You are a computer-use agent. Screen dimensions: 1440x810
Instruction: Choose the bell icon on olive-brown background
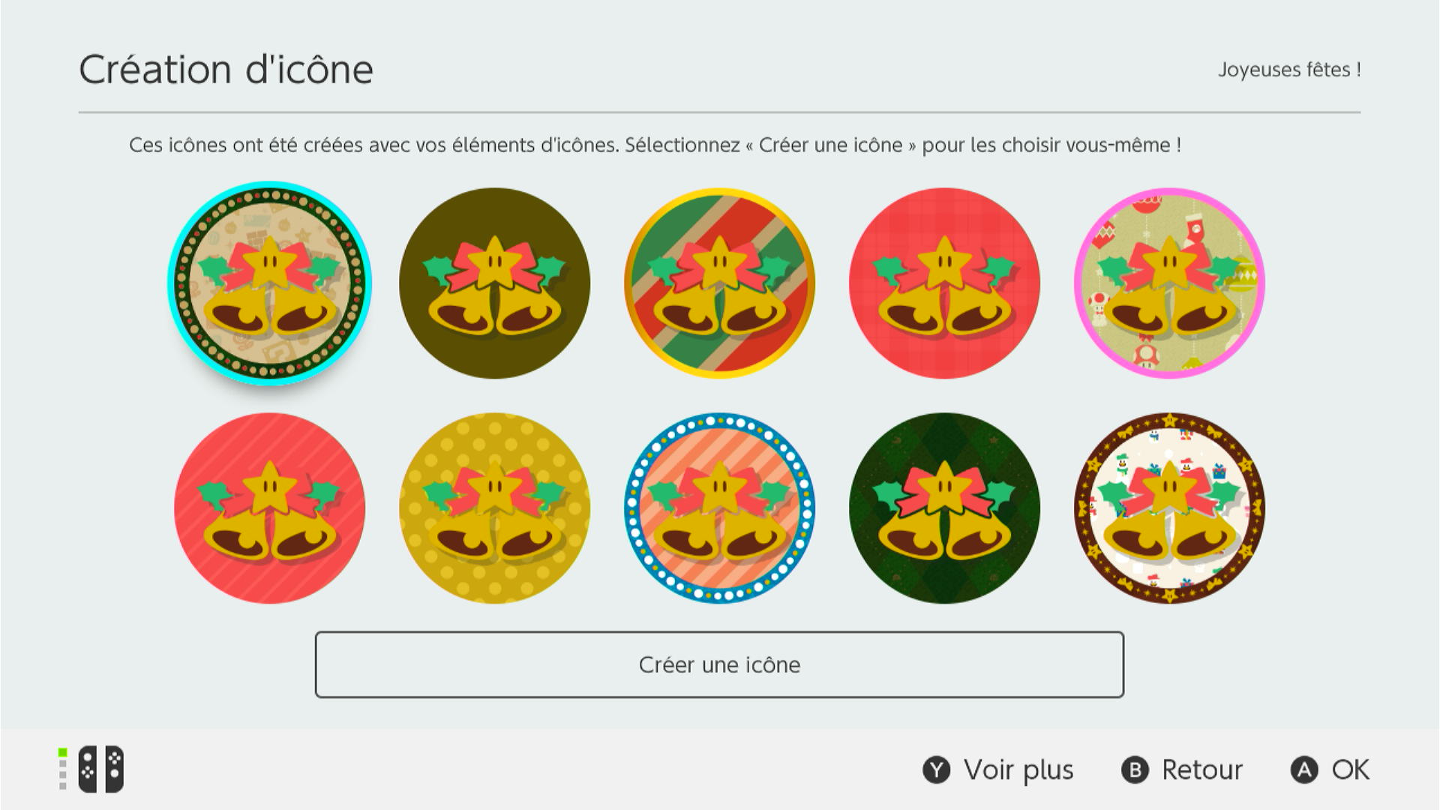pyautogui.click(x=494, y=283)
